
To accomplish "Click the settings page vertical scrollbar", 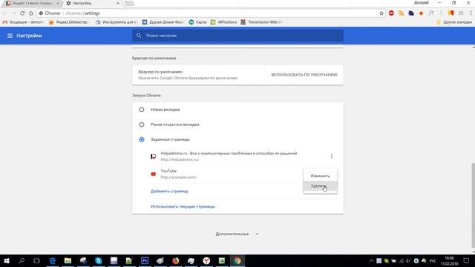I will [473, 205].
